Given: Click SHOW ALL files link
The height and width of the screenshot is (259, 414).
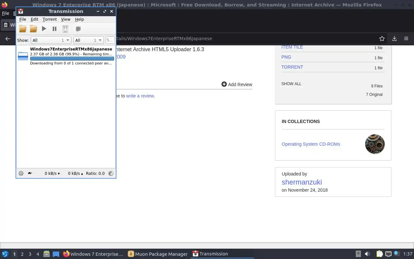Looking at the screenshot, I should [x=291, y=84].
